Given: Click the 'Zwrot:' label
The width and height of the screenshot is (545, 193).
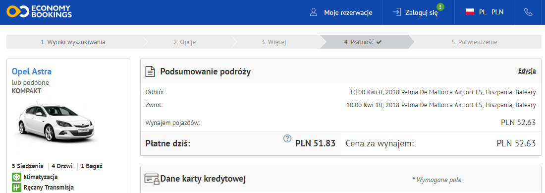Looking at the screenshot, I should coord(154,105).
